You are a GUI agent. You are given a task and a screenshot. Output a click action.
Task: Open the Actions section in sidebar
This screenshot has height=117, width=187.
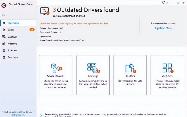[18, 50]
